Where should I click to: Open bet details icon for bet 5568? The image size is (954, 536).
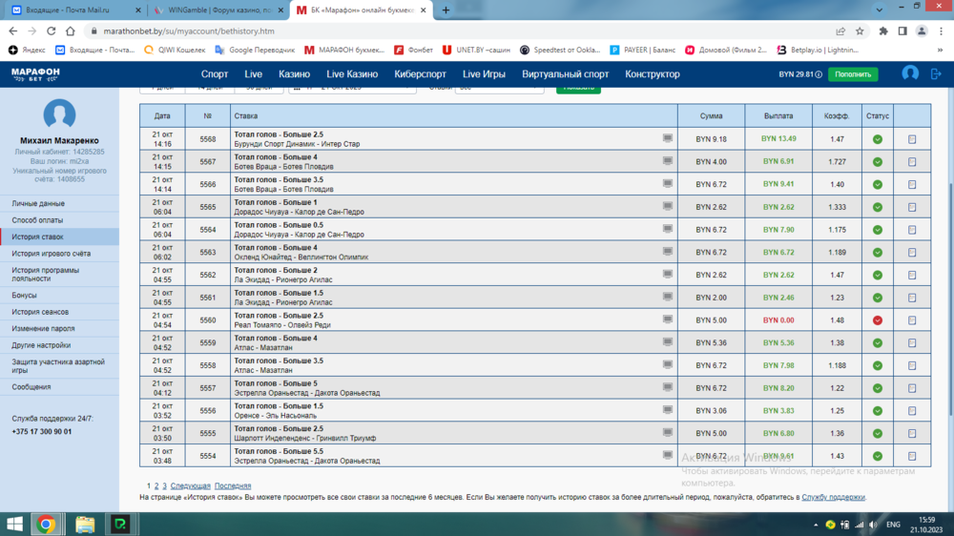(912, 139)
